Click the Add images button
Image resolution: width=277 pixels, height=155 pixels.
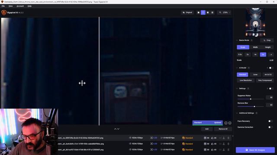[207, 129]
